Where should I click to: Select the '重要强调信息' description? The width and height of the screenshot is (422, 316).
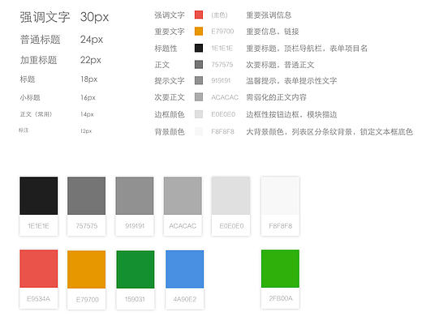pos(269,15)
